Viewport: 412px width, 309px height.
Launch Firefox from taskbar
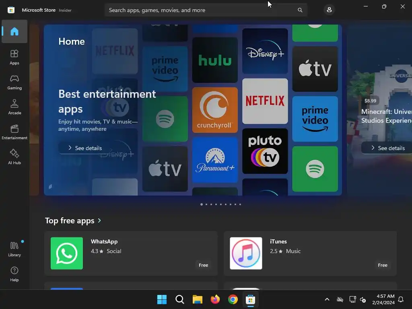[x=215, y=299]
